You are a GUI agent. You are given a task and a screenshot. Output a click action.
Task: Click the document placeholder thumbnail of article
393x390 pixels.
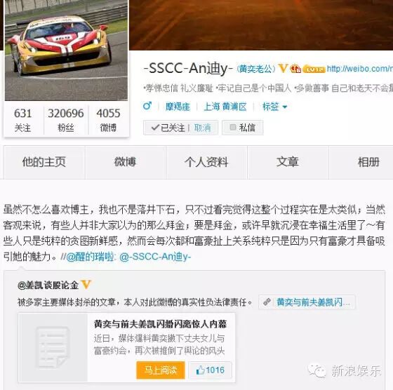(x=53, y=347)
